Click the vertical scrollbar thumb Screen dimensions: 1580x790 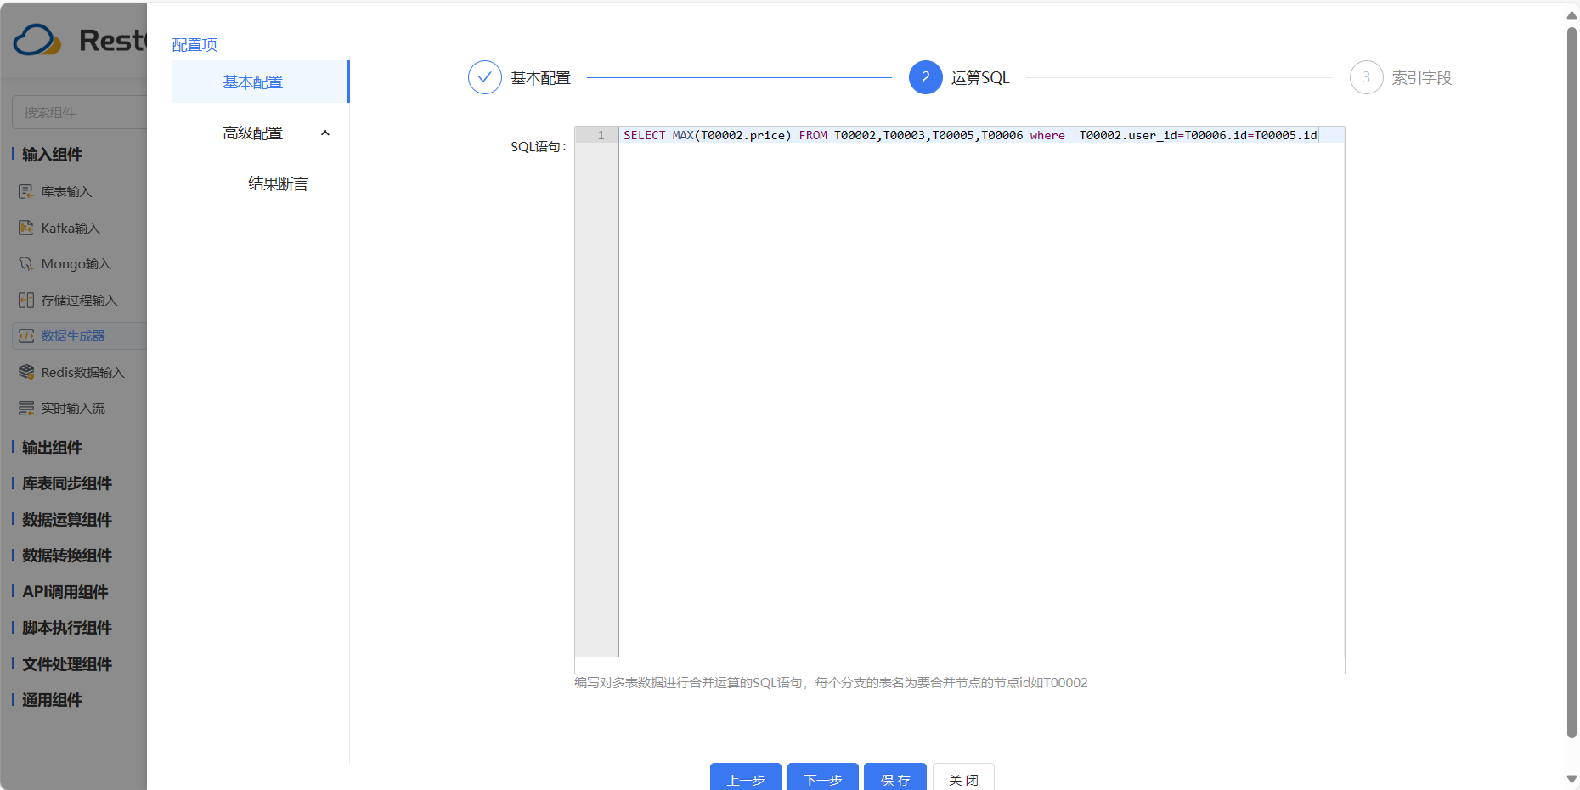(1572, 382)
